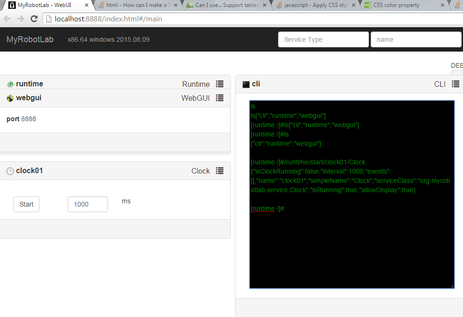This screenshot has height=317, width=463.
Task: Click the last '[runtime /]#' prompt line
Action: 267,208
